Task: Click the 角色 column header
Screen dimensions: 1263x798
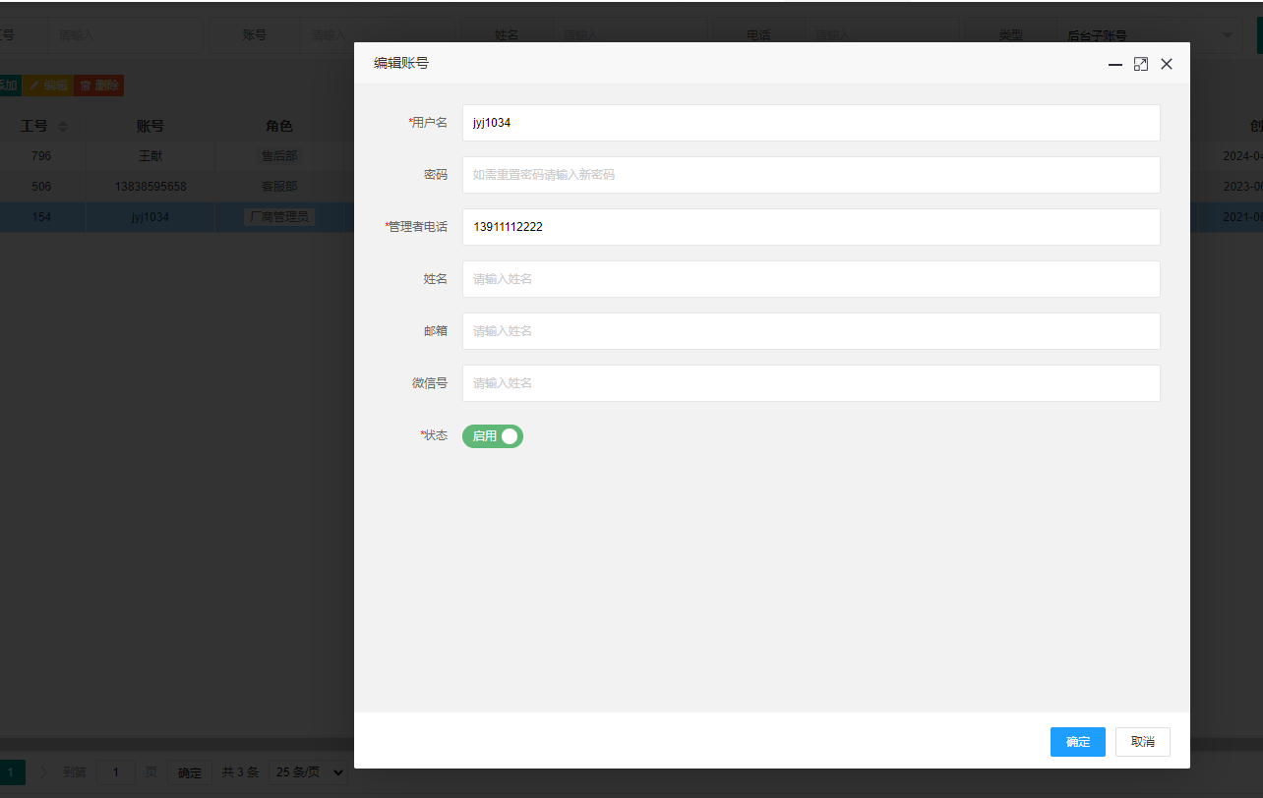Action: point(278,126)
